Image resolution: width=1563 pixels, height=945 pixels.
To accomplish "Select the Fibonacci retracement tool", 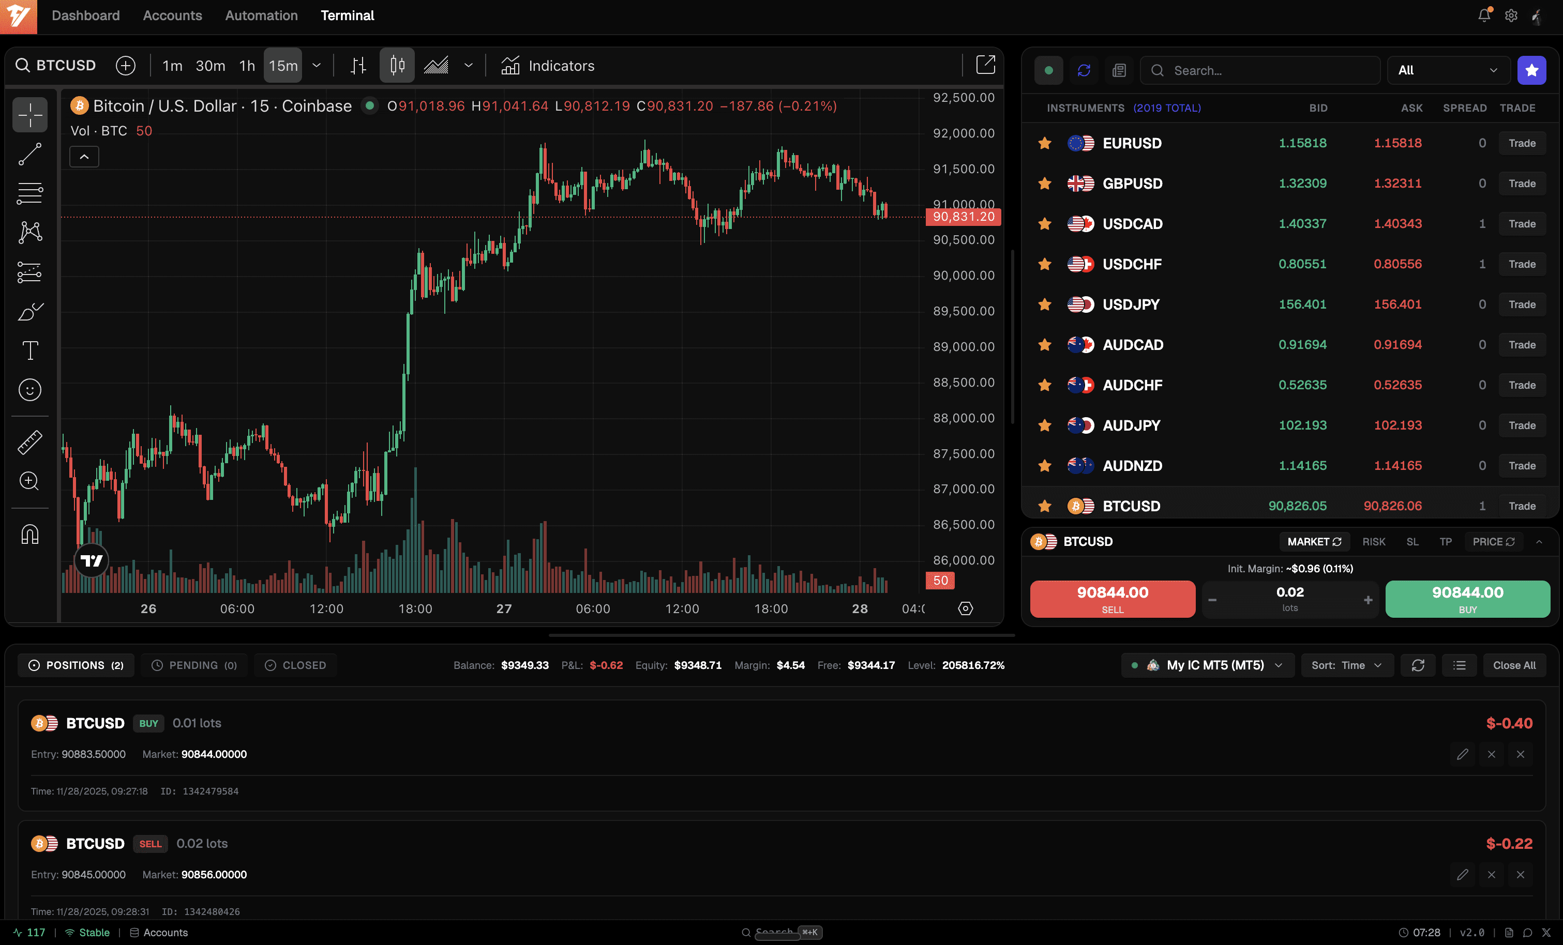I will click(30, 193).
